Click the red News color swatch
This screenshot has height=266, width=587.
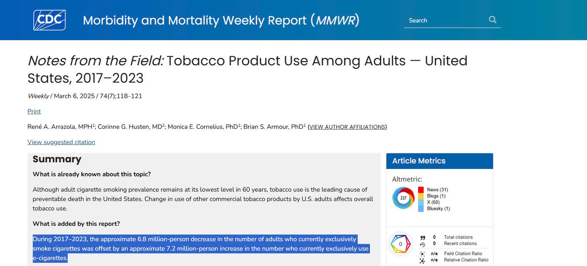pyautogui.click(x=421, y=190)
